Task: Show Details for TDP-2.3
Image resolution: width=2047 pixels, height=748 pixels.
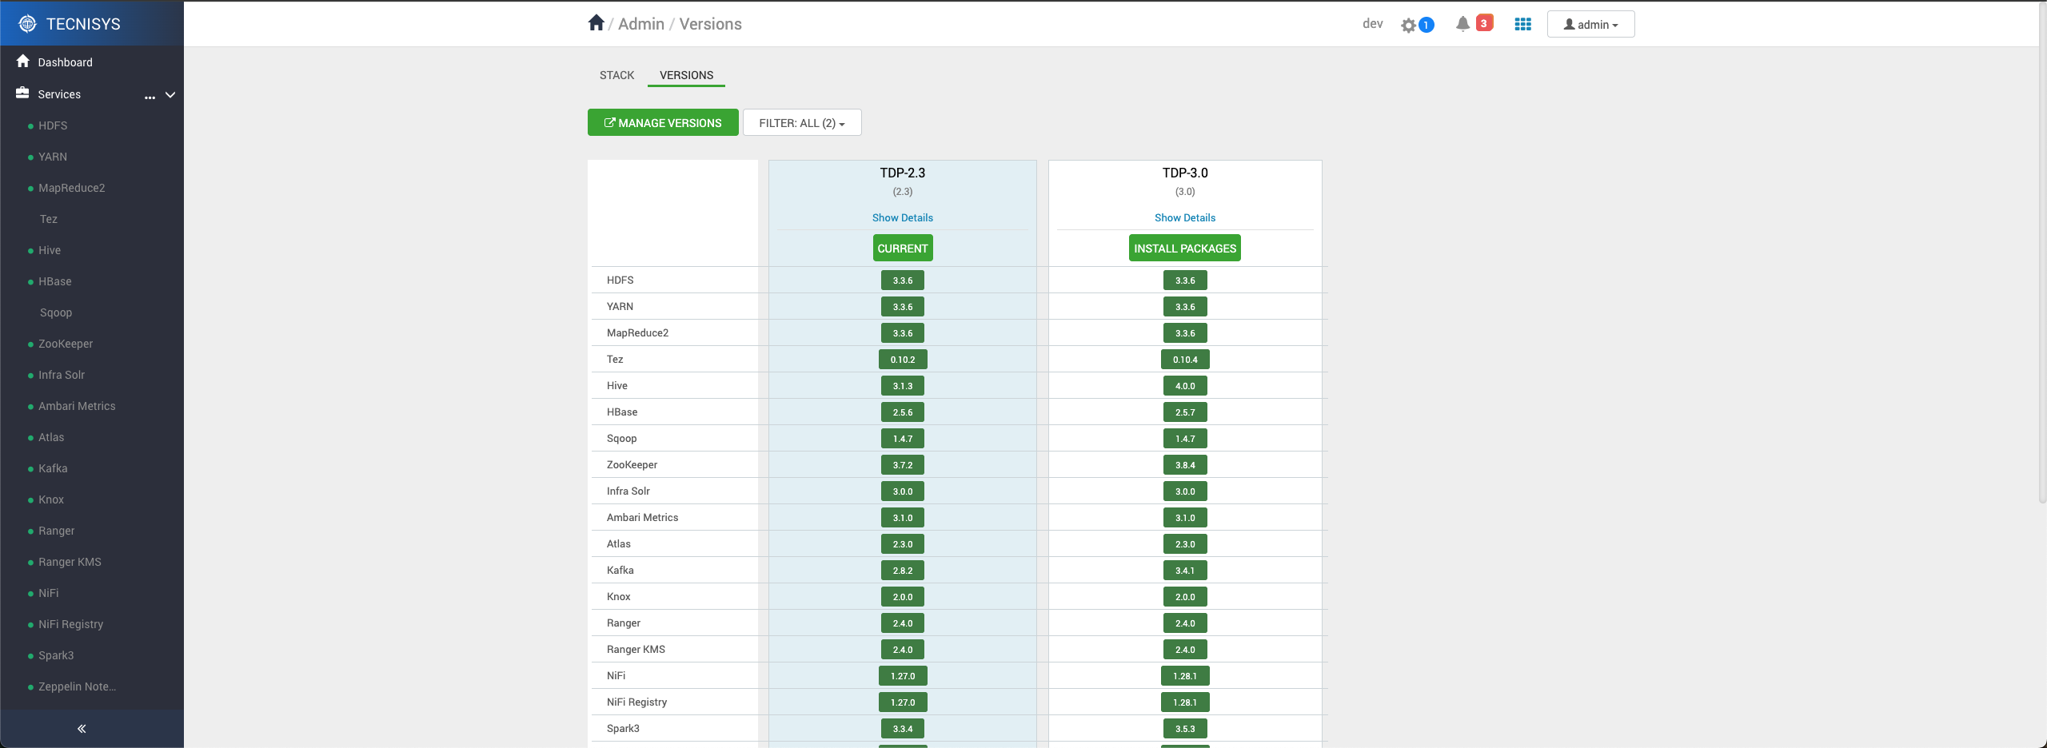Action: [x=902, y=217]
